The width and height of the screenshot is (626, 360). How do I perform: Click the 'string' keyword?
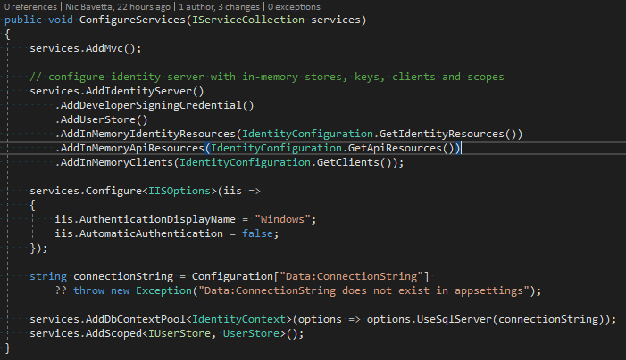(x=48, y=276)
